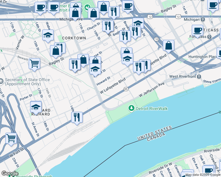Select the Detroit RiverWalk text label
Screen dimensions: 221x177
point(152,109)
